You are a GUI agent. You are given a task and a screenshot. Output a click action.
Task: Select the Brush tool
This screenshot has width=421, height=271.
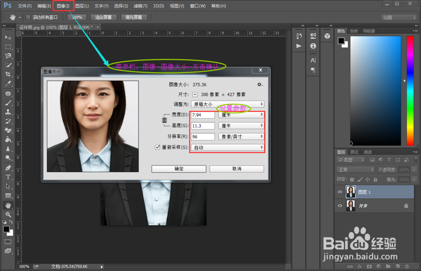pos(8,103)
